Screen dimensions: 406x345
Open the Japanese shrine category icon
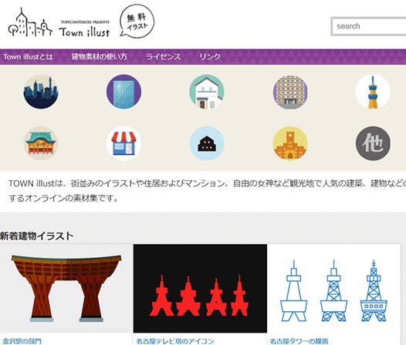41,143
